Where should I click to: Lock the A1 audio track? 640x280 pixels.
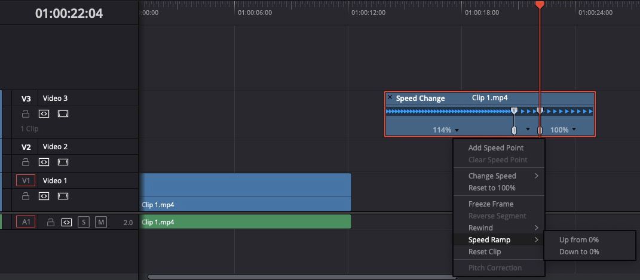51,222
